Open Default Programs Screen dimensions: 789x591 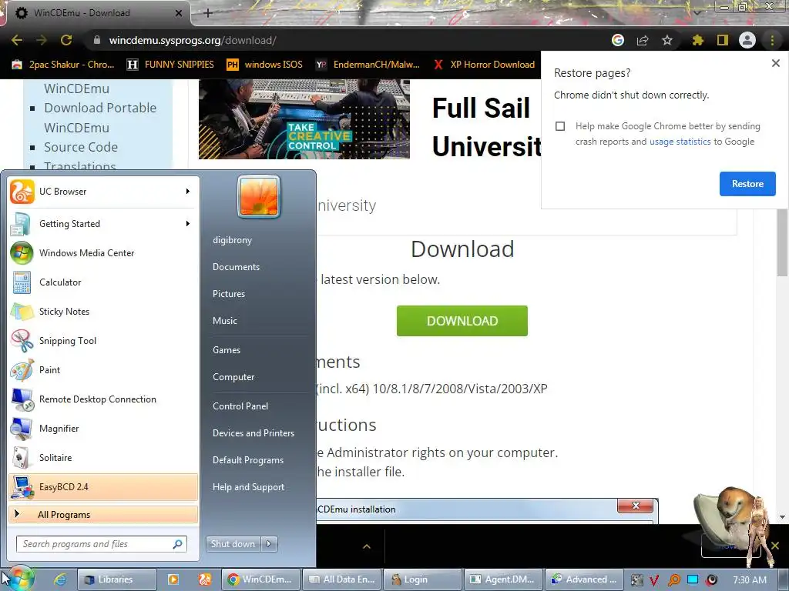[247, 460]
